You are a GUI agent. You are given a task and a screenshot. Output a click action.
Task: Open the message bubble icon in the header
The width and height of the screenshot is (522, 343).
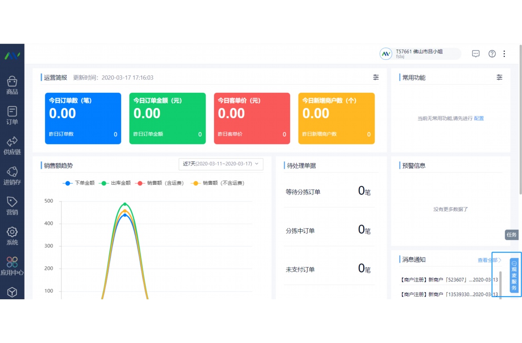click(476, 54)
